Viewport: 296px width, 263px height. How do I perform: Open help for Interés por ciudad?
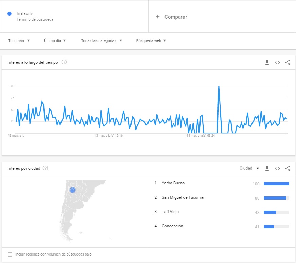pyautogui.click(x=46, y=168)
